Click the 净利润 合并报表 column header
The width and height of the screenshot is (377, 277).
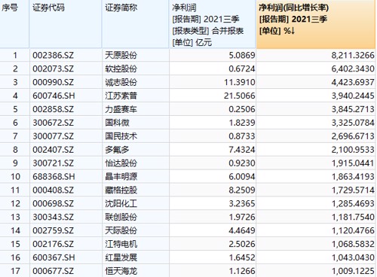point(213,24)
